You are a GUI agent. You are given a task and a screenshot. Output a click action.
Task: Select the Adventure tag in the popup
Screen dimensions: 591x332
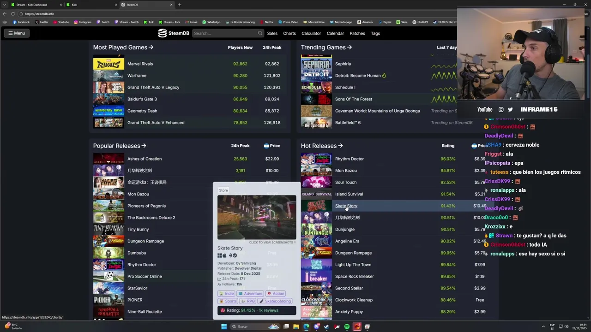coord(250,294)
